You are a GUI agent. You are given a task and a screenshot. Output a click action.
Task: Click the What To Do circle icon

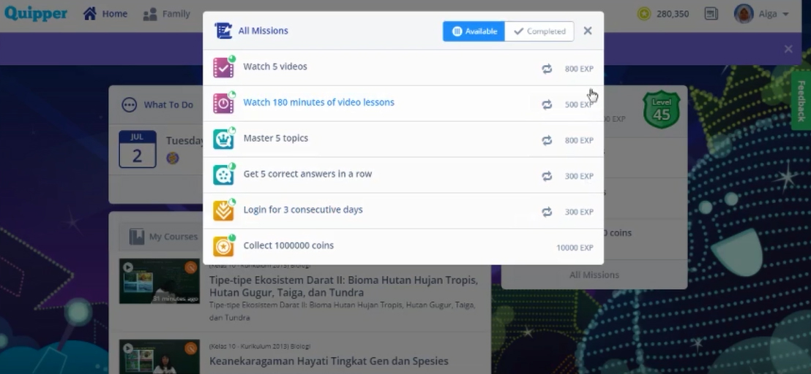coord(130,105)
